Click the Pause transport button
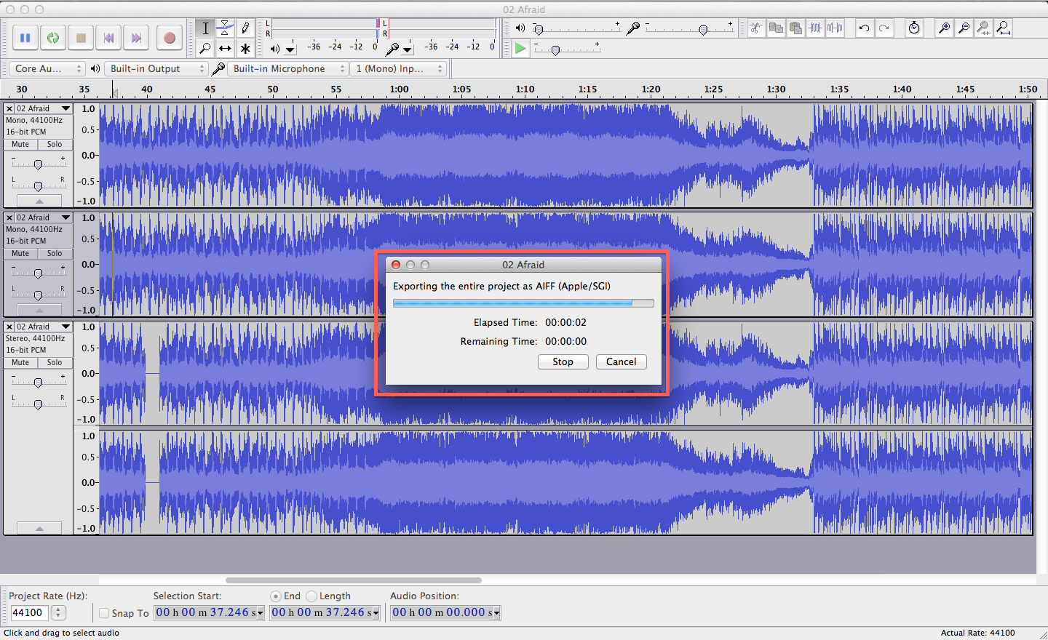Viewport: 1048px width, 640px height. (25, 38)
